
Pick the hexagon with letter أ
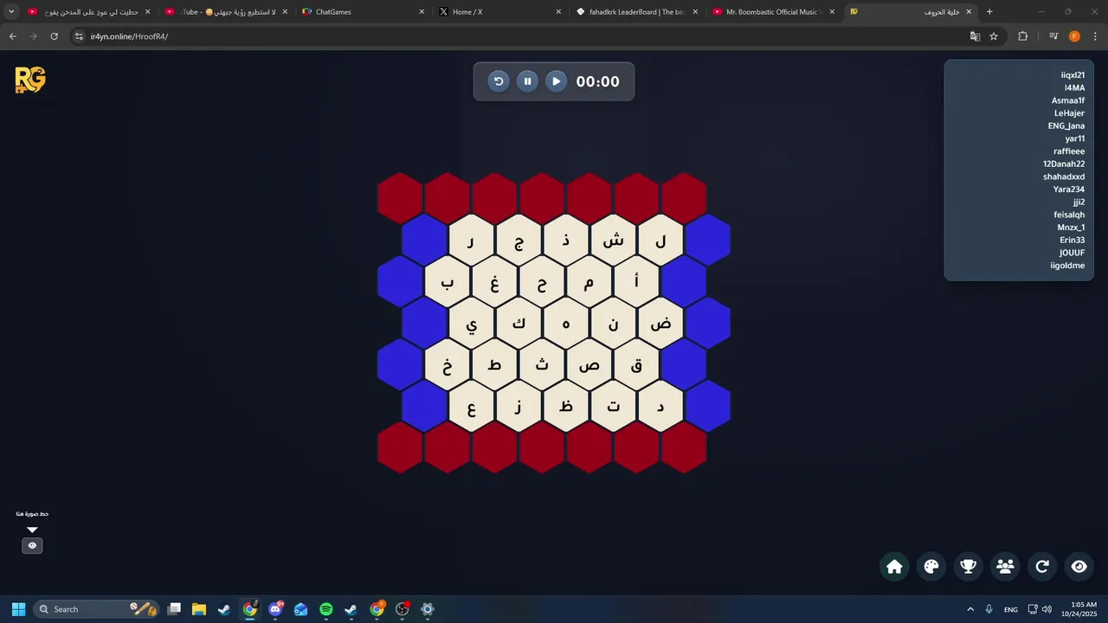point(637,282)
